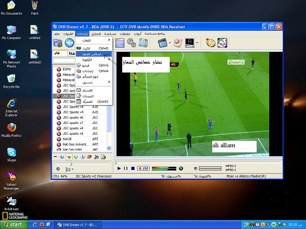The height and width of the screenshot is (229, 306).
Task: Open the أدوات tools menu
Action: pos(138,34)
